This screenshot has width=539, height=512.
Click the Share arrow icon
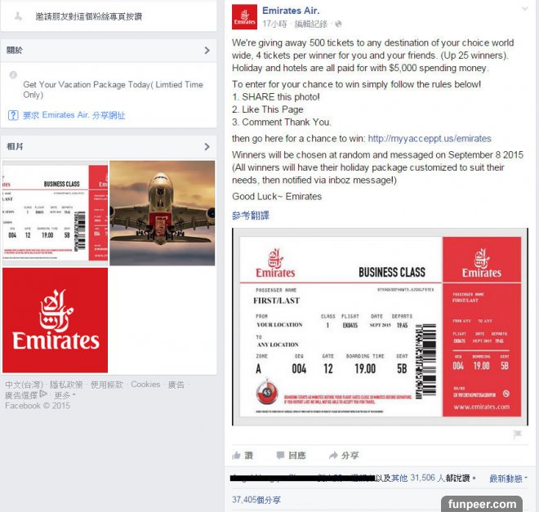[x=333, y=456]
